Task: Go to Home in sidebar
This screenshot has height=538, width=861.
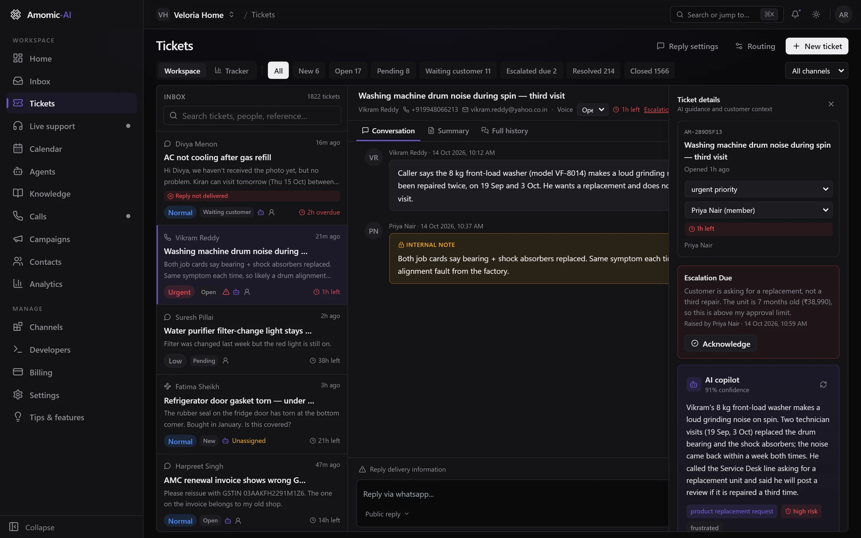Action: pos(72,59)
